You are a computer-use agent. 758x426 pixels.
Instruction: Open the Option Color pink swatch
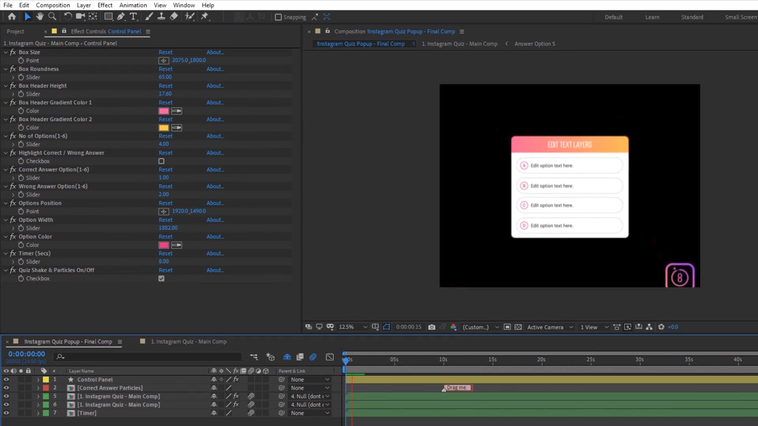tap(163, 245)
